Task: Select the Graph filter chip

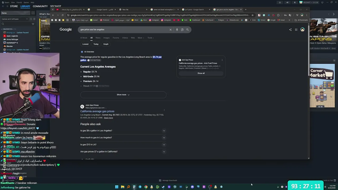Action: pos(106,44)
